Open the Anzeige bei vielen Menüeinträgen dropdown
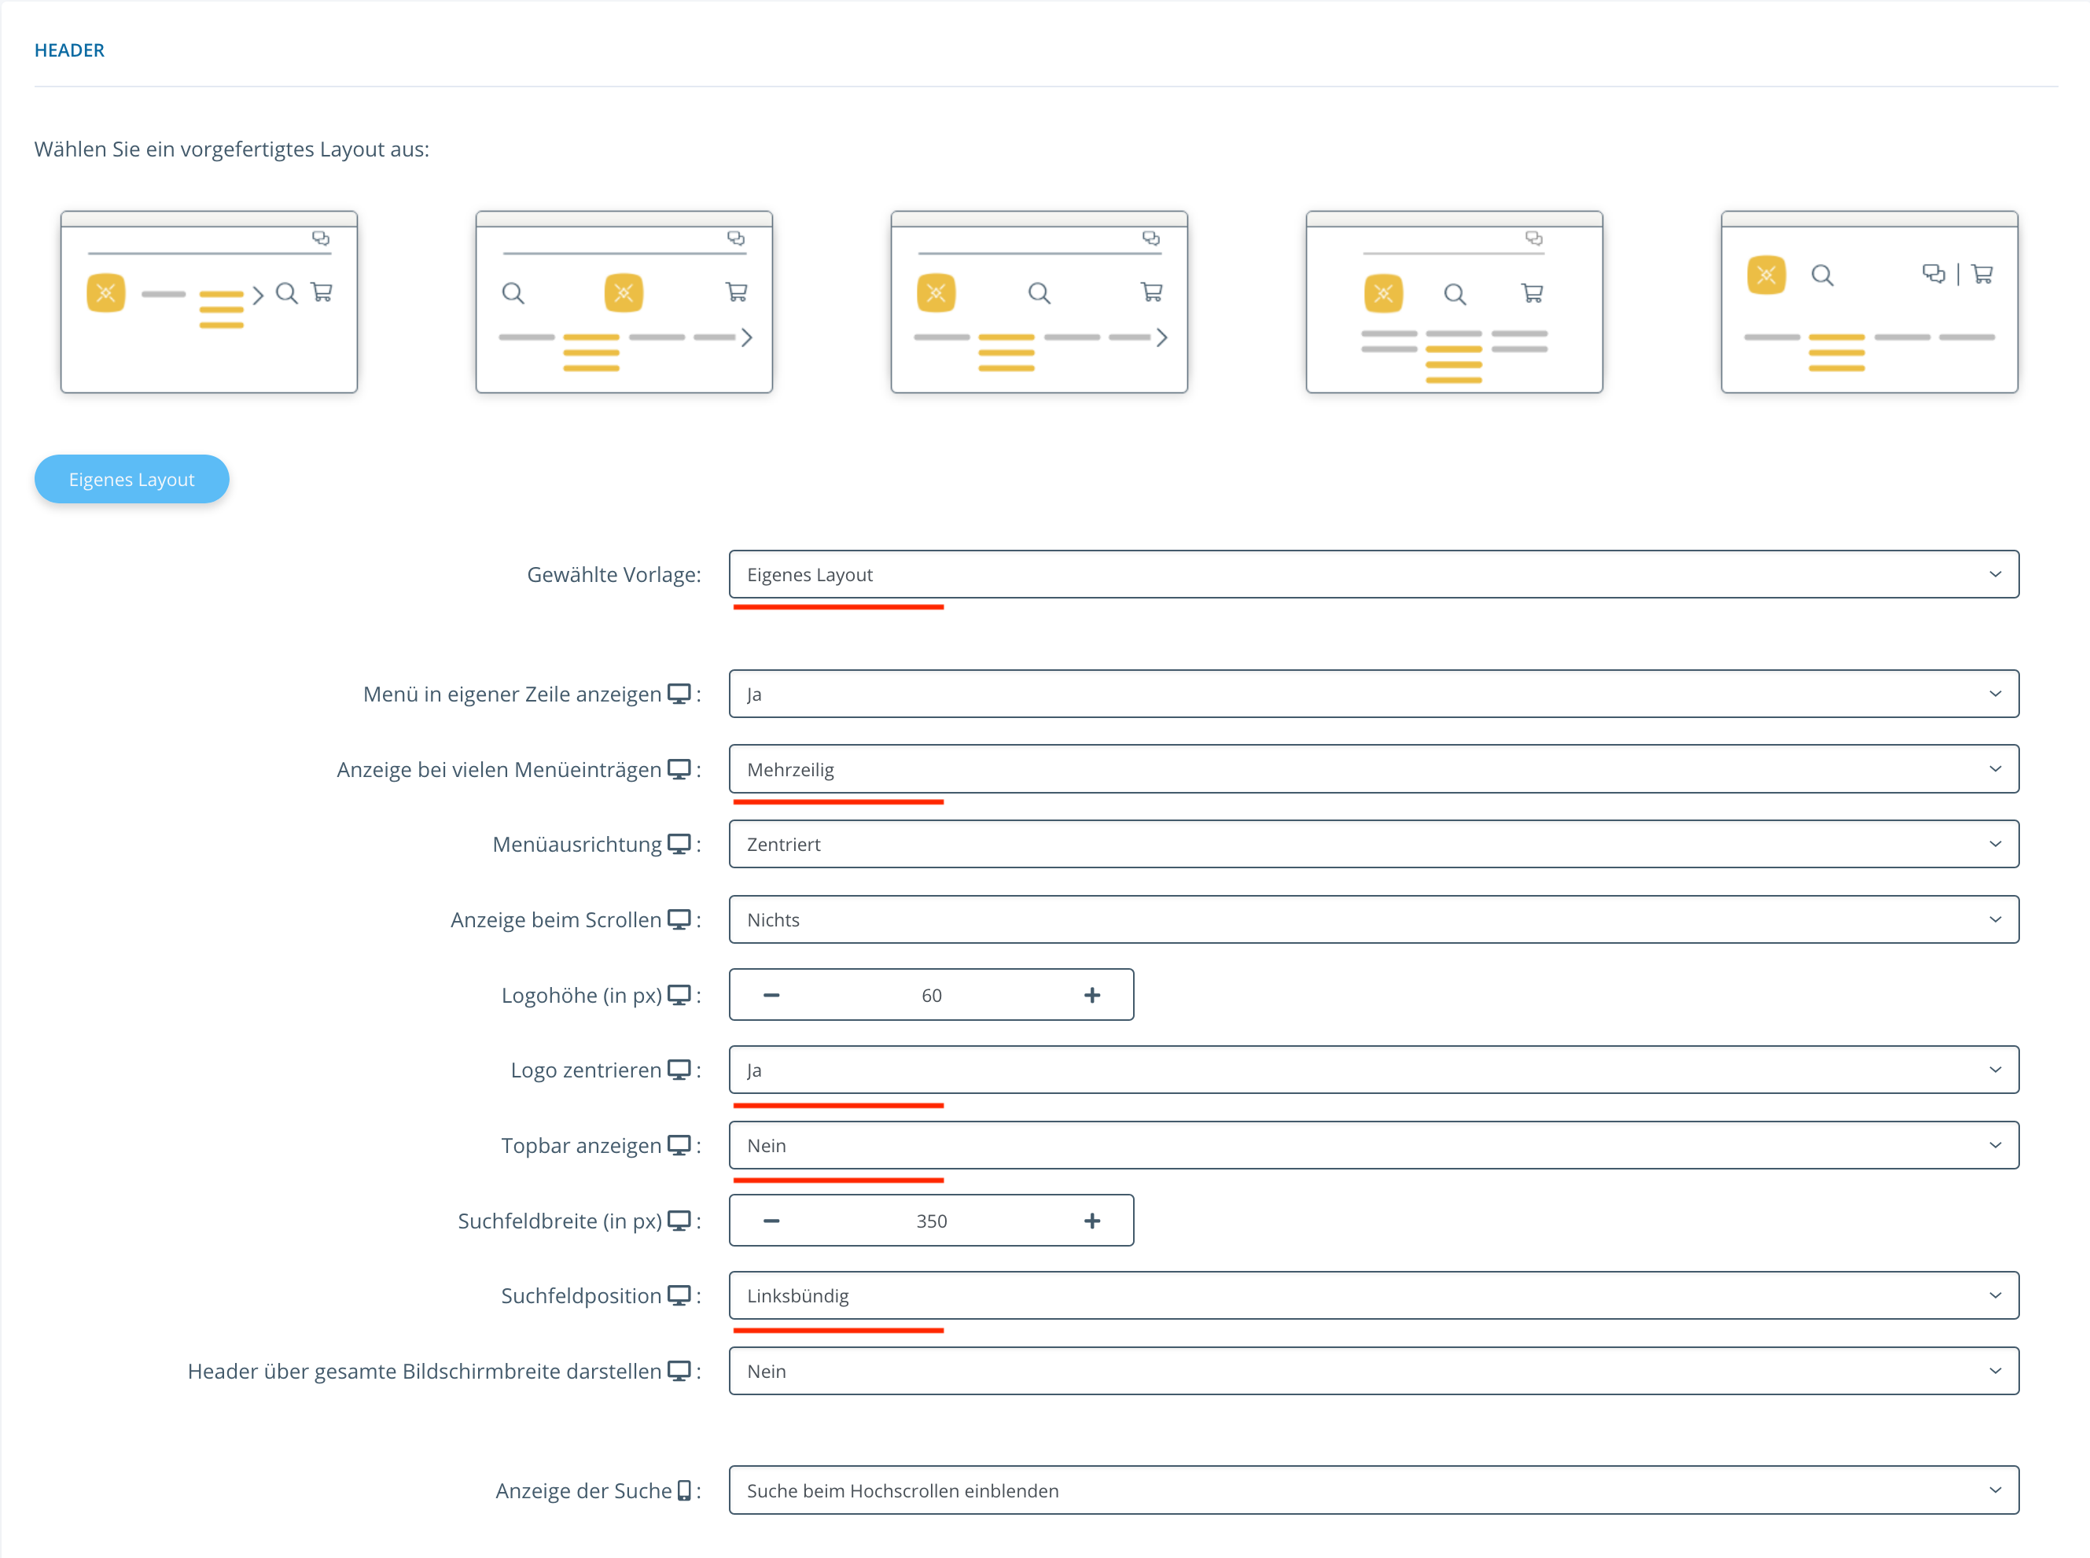Screen dimensions: 2090x1558 1374,770
